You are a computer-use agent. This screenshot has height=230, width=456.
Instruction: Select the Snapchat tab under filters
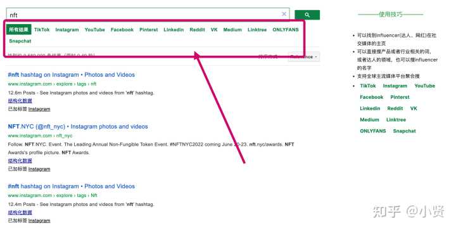click(x=20, y=41)
